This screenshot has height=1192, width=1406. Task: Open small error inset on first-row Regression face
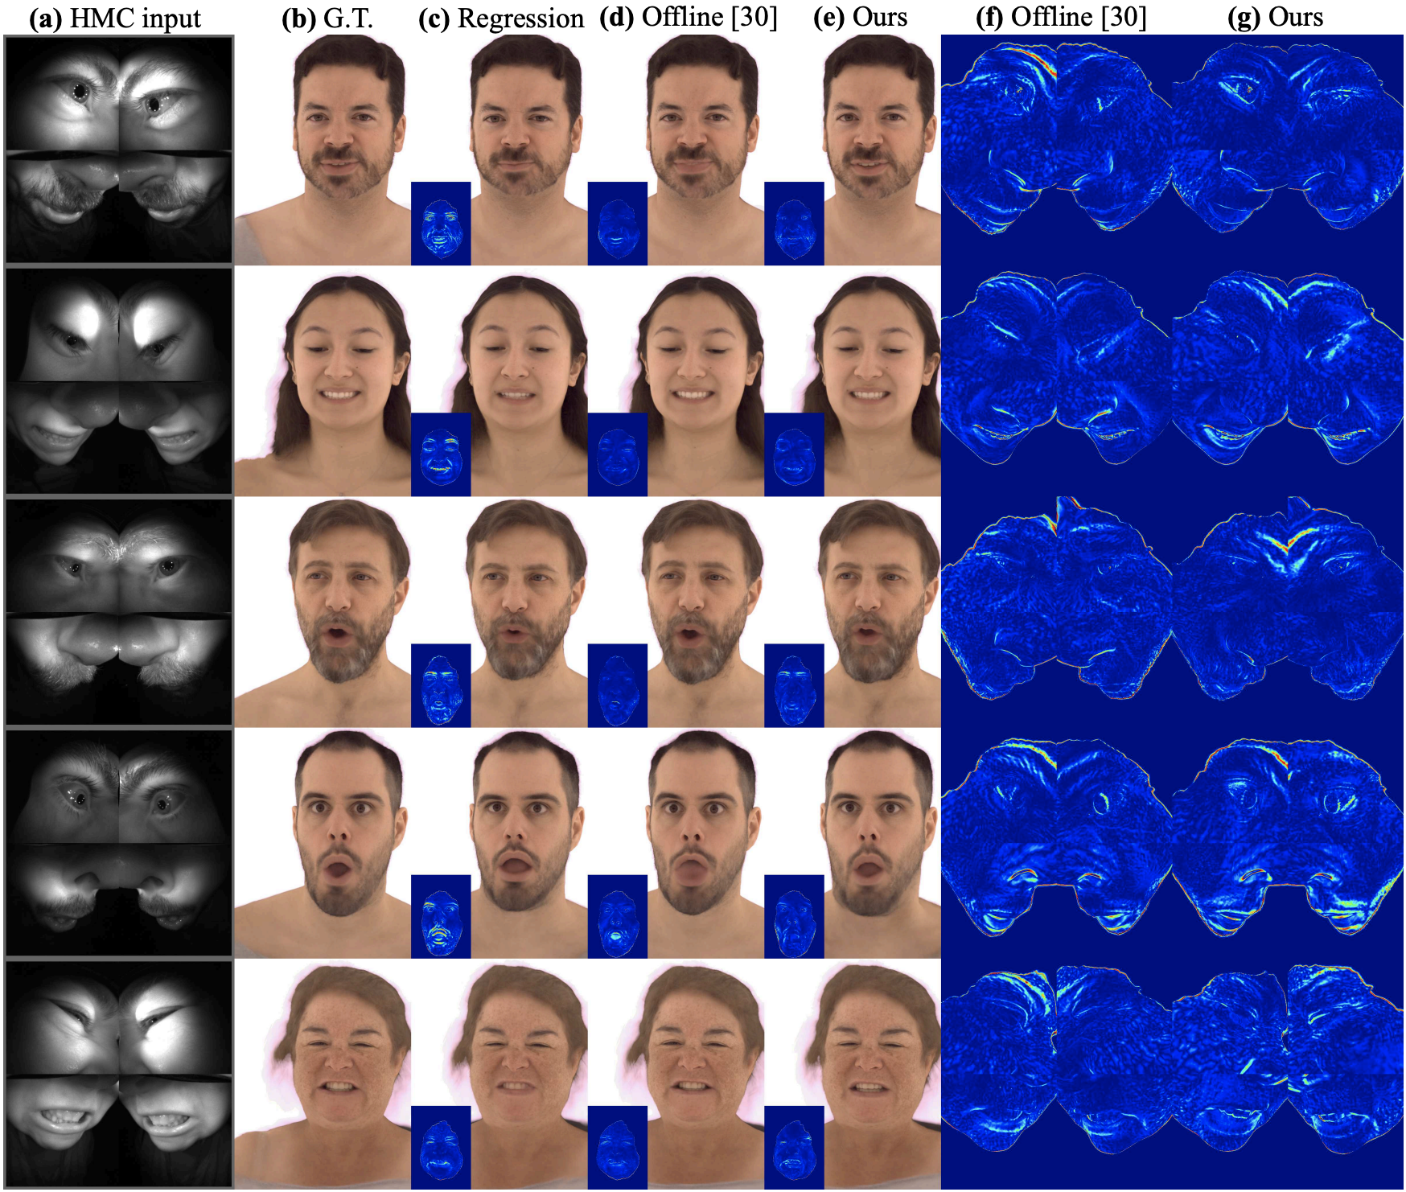[x=441, y=224]
